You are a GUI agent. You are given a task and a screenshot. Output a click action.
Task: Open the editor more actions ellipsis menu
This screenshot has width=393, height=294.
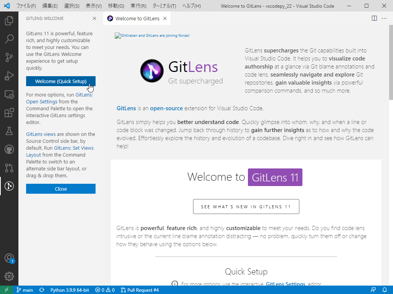[x=384, y=18]
